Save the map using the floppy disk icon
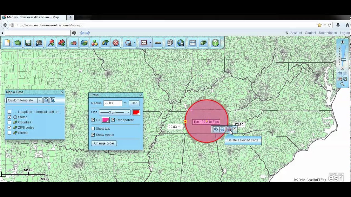The width and height of the screenshot is (351, 197). coord(28,43)
